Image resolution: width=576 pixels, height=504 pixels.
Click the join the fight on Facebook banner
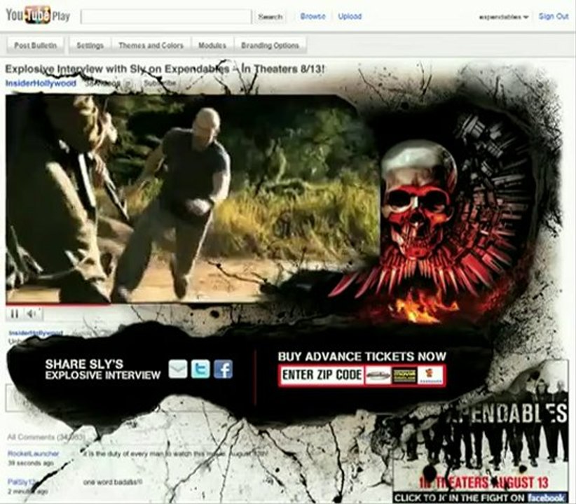[481, 498]
